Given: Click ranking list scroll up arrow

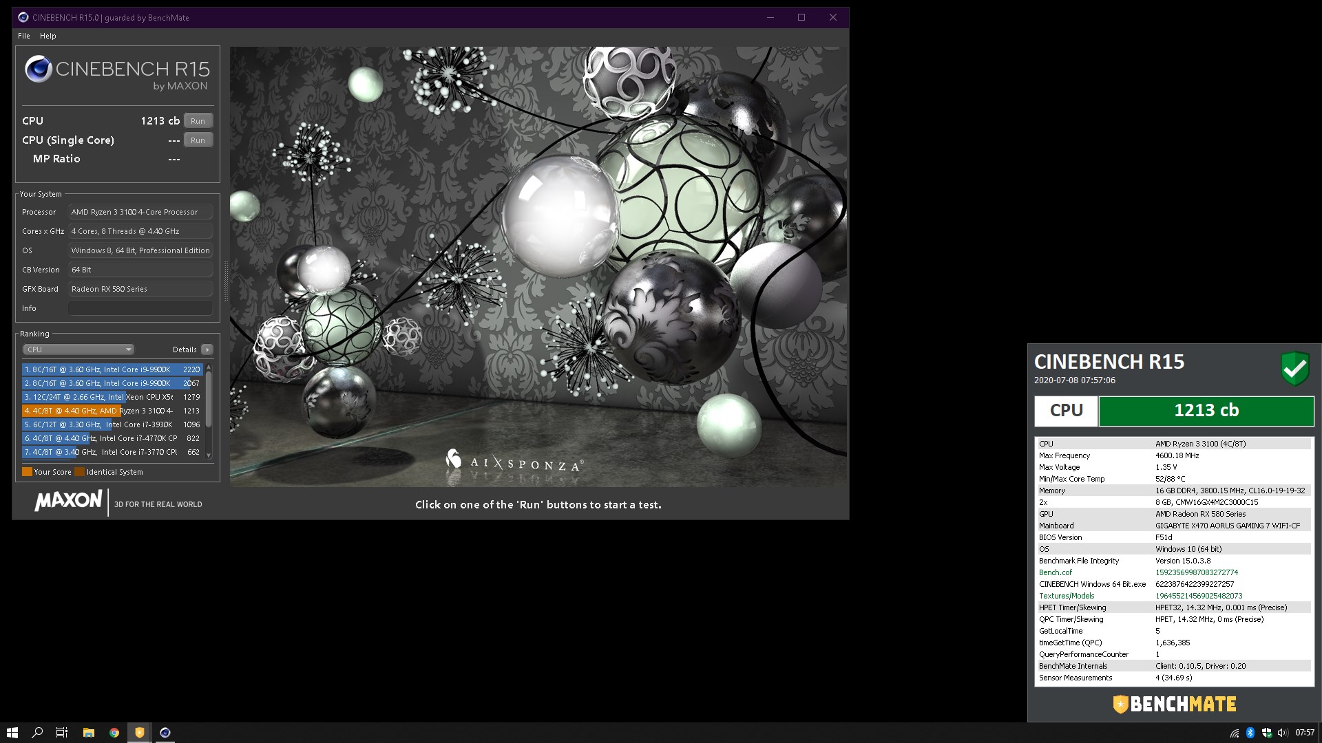Looking at the screenshot, I should pos(209,367).
